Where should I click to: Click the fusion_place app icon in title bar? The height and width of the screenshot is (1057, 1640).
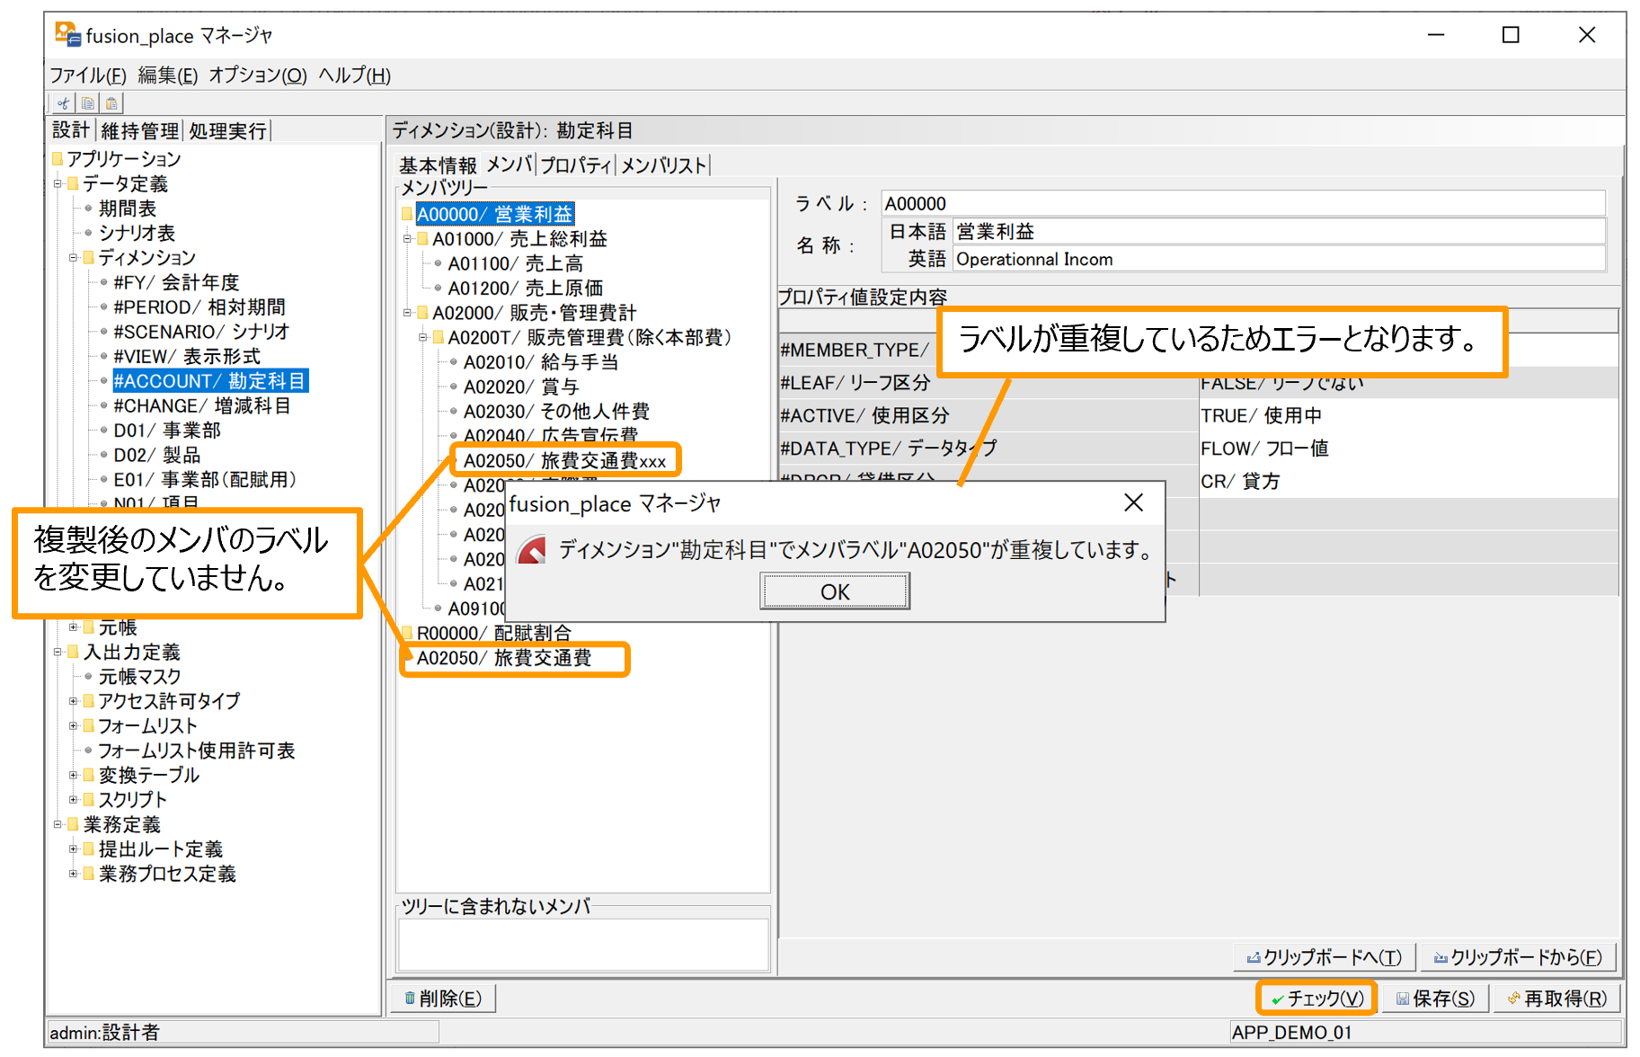[x=67, y=35]
